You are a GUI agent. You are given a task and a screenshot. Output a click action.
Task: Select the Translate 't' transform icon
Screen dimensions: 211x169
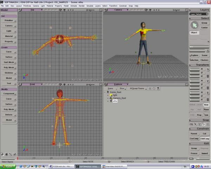(x=208, y=93)
